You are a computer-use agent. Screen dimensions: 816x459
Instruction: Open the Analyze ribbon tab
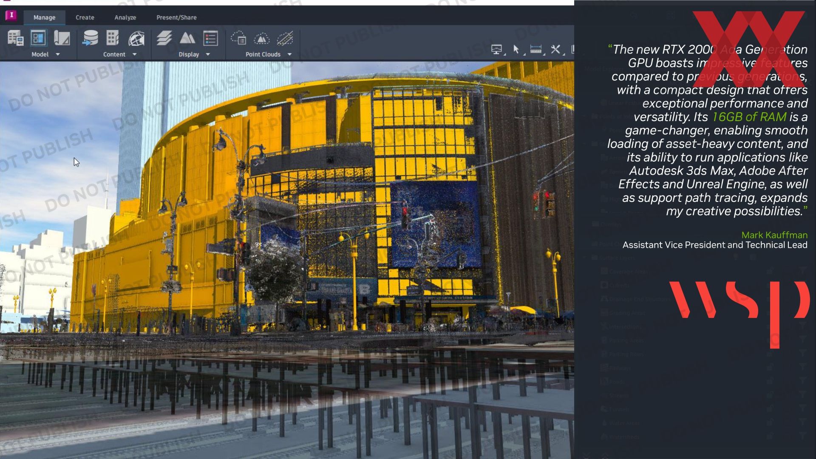125,17
